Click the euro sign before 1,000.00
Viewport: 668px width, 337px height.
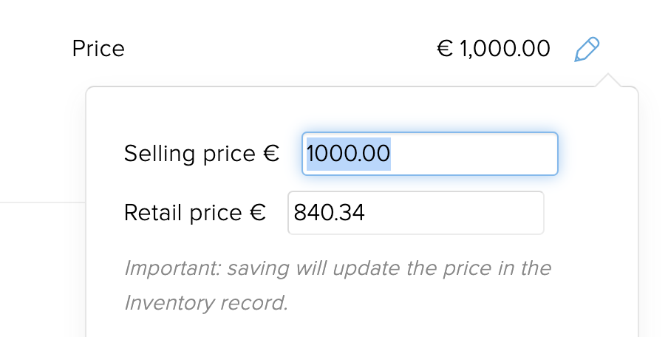tap(445, 48)
